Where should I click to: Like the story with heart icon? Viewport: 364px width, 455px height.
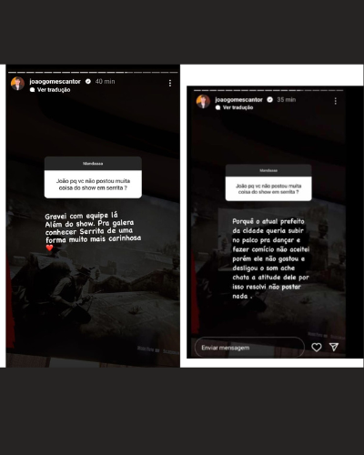[x=317, y=348]
